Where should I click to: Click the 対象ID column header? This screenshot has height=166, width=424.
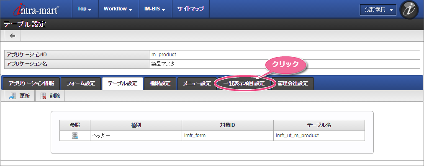228,125
